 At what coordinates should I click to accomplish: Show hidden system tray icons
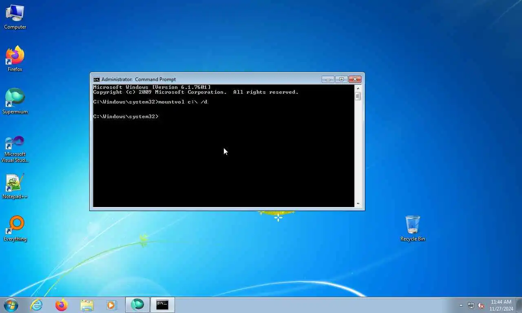[x=461, y=305]
